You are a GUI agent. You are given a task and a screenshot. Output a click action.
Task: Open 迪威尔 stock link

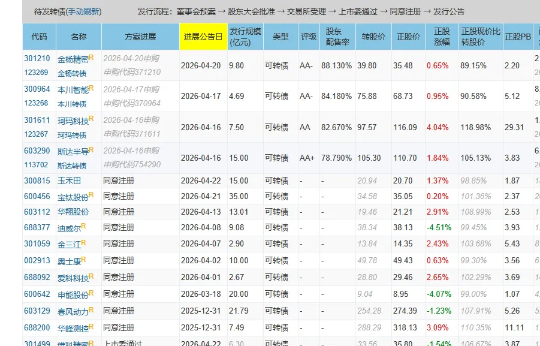pos(69,228)
